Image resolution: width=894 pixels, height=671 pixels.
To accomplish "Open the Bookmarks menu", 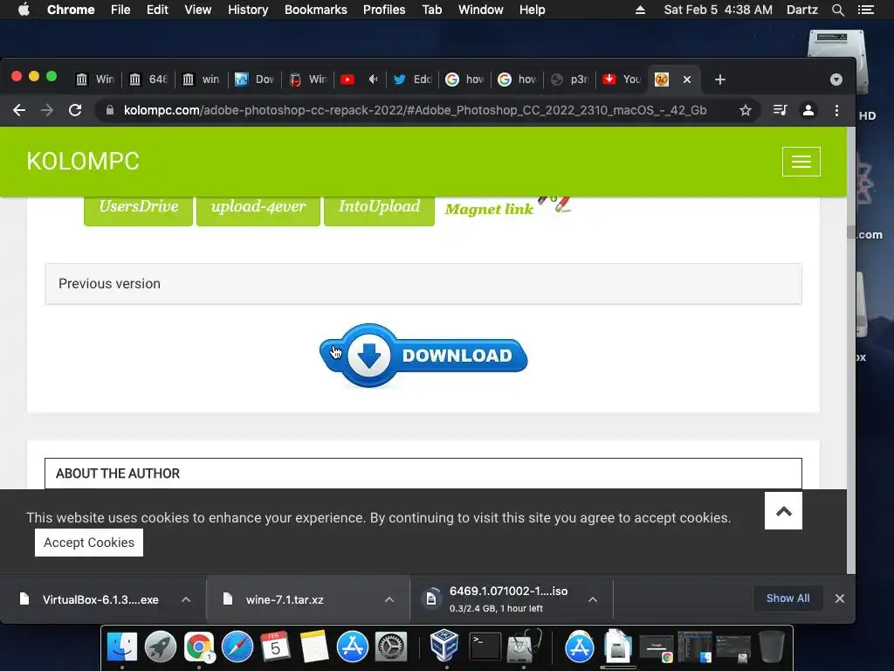I will [x=315, y=10].
